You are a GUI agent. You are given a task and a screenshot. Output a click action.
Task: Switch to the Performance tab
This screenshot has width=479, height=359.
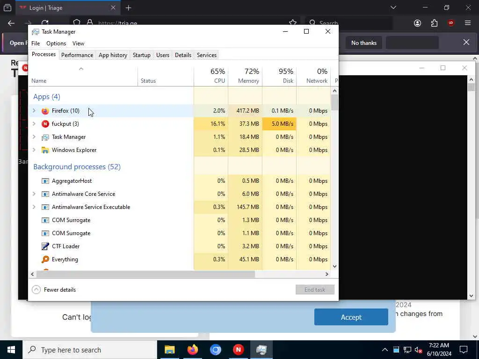click(77, 55)
